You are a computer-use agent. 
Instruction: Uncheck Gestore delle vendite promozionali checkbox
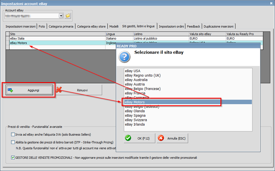[x=13, y=157]
